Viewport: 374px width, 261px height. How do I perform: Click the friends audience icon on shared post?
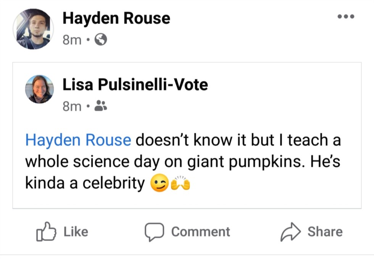point(101,106)
